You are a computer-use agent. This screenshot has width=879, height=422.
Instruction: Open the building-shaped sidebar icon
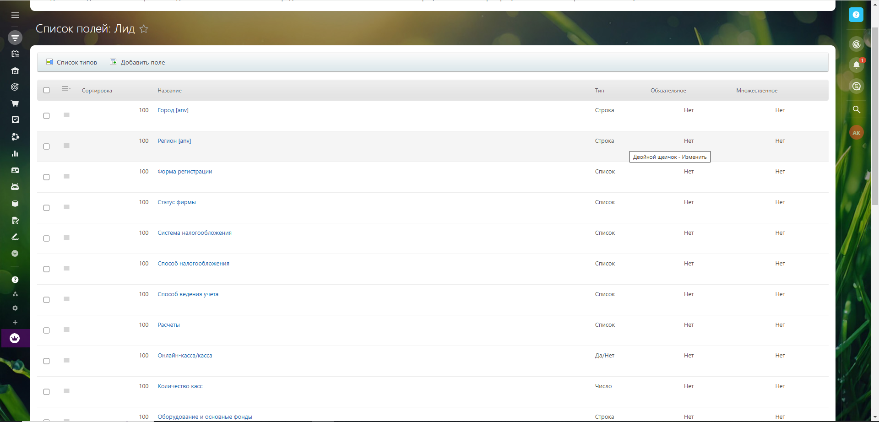(x=15, y=71)
